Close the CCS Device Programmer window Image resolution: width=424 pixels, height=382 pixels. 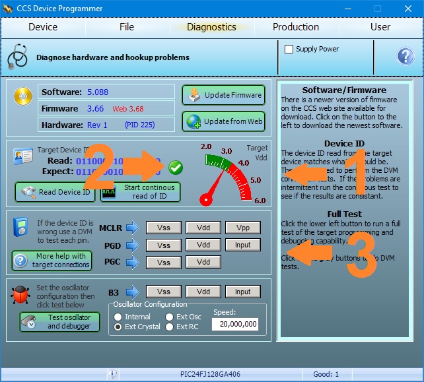pos(408,9)
